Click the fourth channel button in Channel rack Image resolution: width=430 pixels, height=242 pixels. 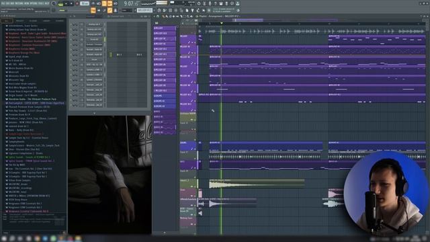tap(94, 40)
